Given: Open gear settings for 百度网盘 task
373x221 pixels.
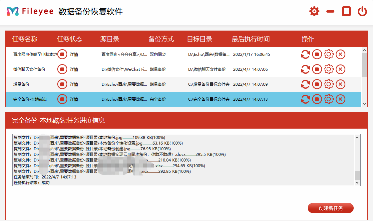Looking at the screenshot, I should tap(329, 54).
